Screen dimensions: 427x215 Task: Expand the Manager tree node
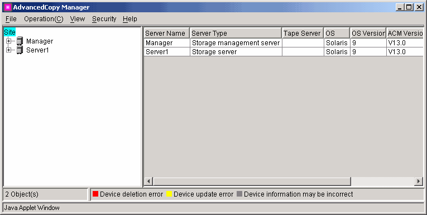click(x=9, y=41)
